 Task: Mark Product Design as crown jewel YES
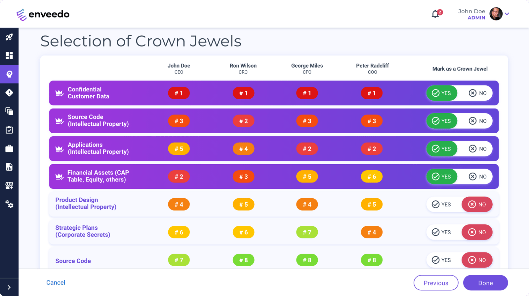442,205
